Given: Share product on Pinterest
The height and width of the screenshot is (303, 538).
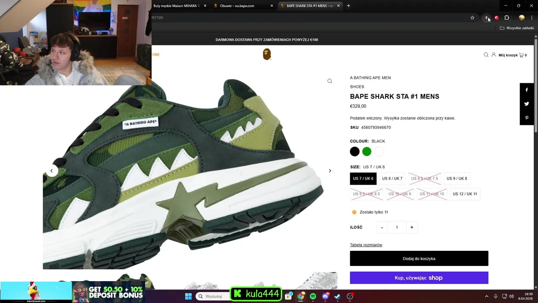Looking at the screenshot, I should click(x=527, y=118).
